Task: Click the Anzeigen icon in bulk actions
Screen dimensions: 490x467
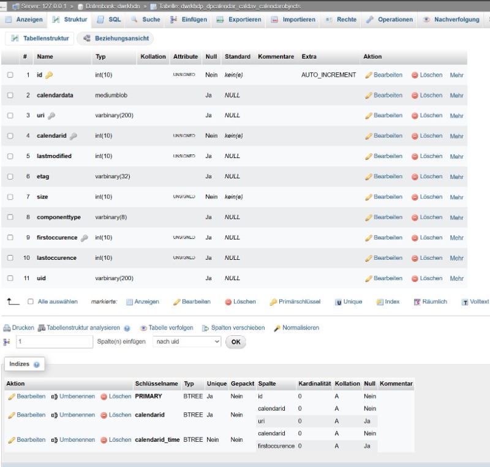Action: 129,302
